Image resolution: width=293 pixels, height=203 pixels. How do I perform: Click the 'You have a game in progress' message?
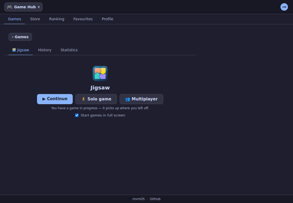pos(100,108)
